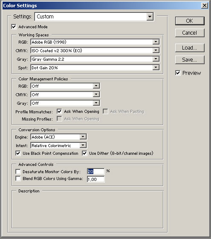Open the Intent dropdown showing Relative Colorimetric
The height and width of the screenshot is (239, 211).
[58, 145]
